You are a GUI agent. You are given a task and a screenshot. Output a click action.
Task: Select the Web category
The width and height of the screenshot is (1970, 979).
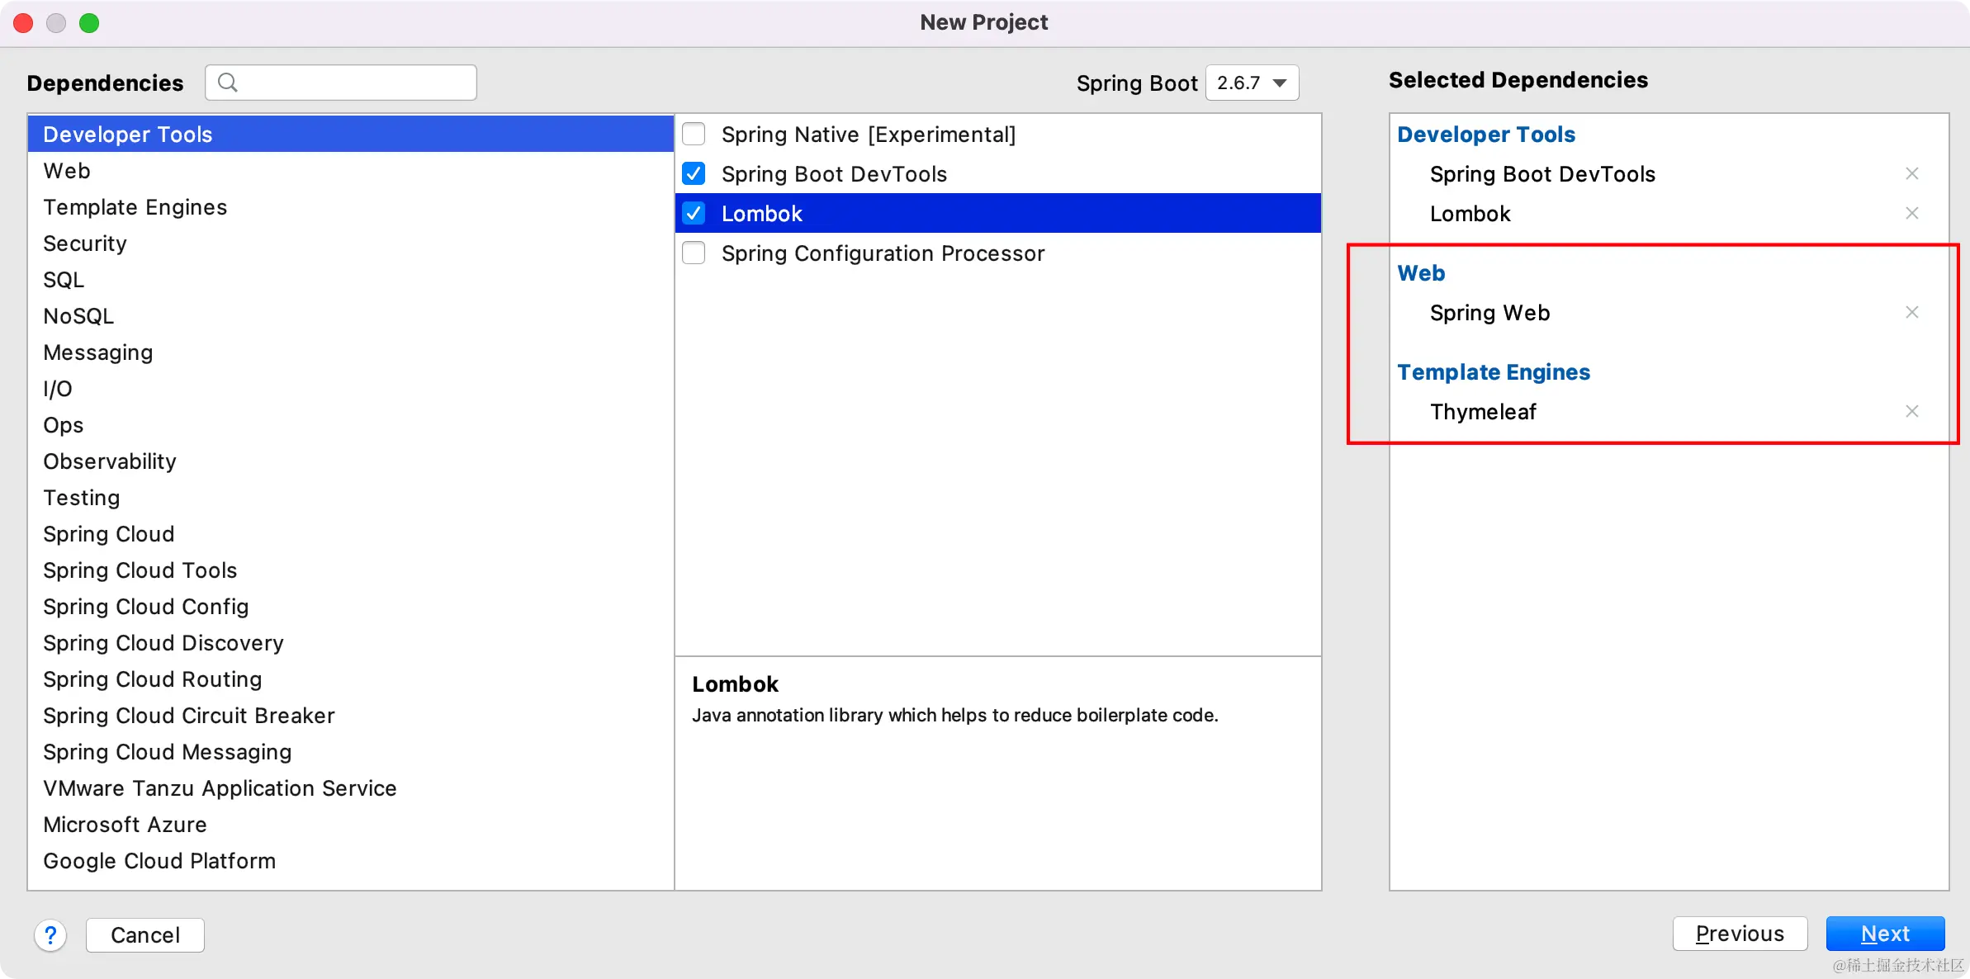[x=351, y=171]
